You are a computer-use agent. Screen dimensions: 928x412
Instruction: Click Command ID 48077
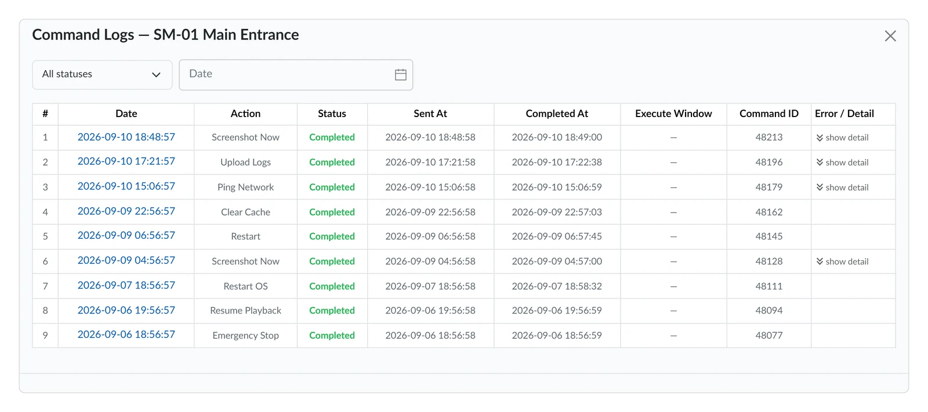coord(769,336)
